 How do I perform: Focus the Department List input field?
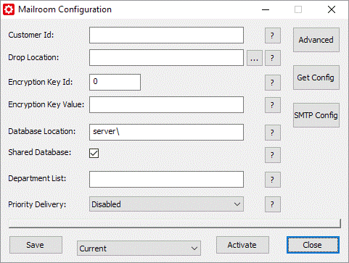pos(166,180)
